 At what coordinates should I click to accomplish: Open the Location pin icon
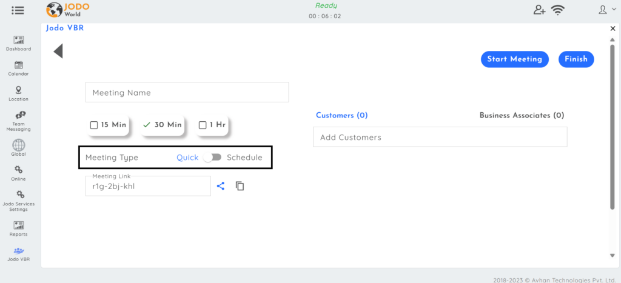click(x=19, y=90)
